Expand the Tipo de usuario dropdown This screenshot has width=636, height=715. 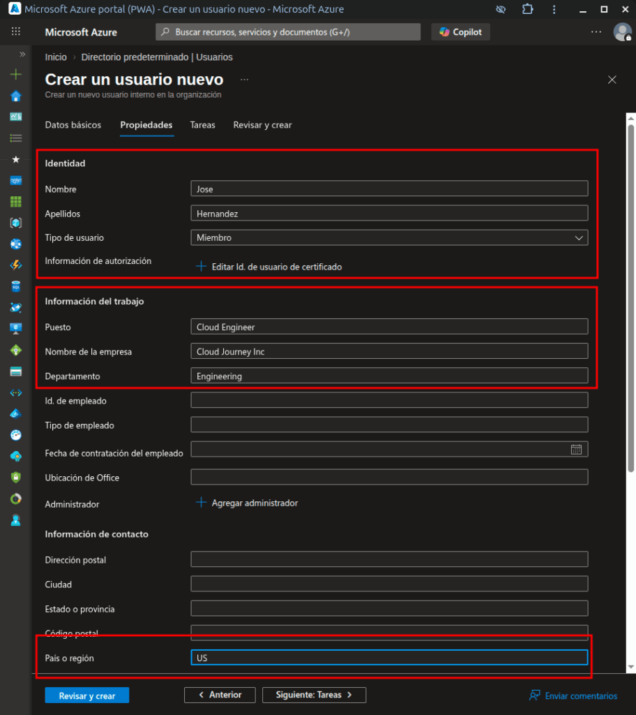coord(389,238)
